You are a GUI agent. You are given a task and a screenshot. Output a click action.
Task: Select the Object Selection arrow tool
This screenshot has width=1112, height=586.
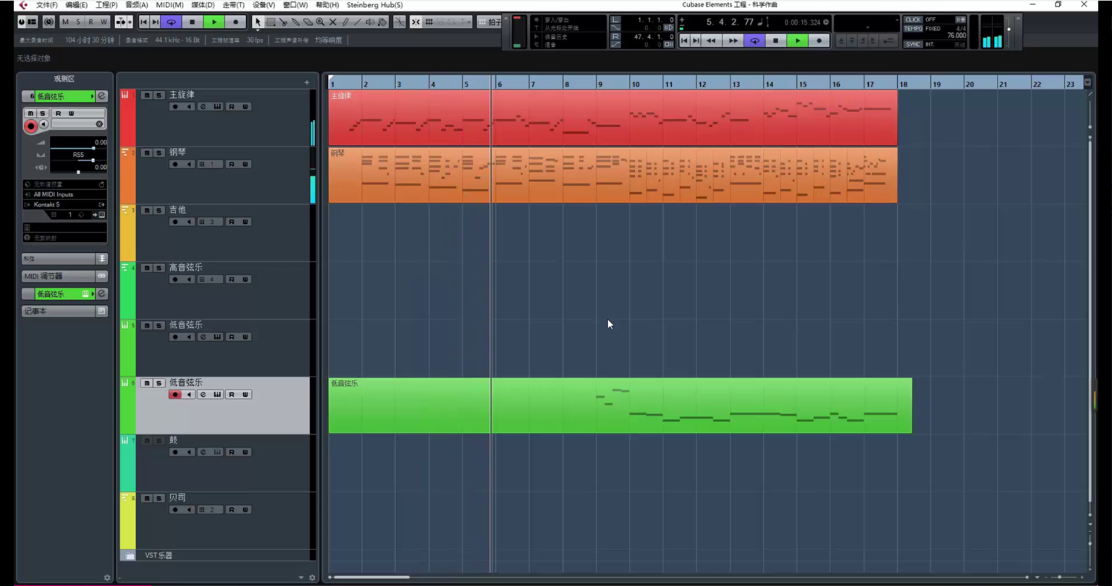tap(258, 22)
